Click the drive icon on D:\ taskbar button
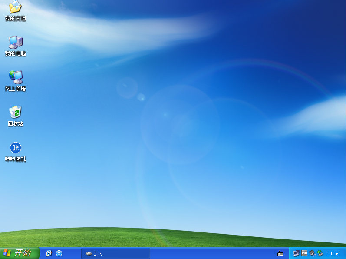The image size is (346, 259). tap(89, 254)
